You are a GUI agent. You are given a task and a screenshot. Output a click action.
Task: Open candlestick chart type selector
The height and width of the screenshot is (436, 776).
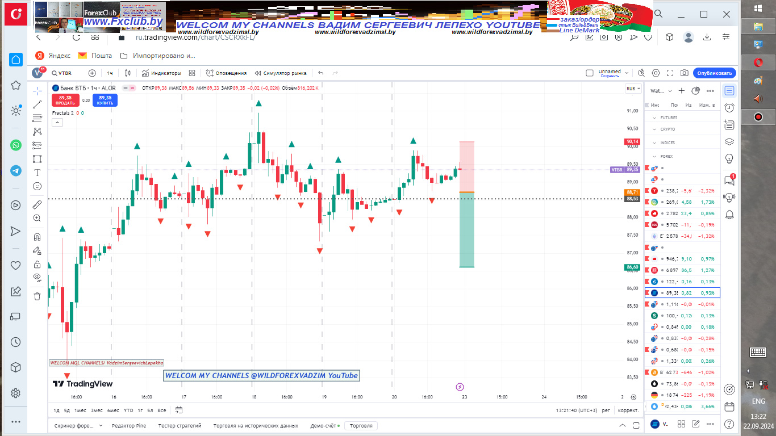128,73
